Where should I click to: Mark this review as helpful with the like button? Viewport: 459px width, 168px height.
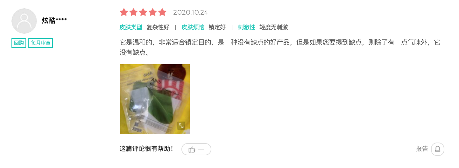(x=196, y=149)
